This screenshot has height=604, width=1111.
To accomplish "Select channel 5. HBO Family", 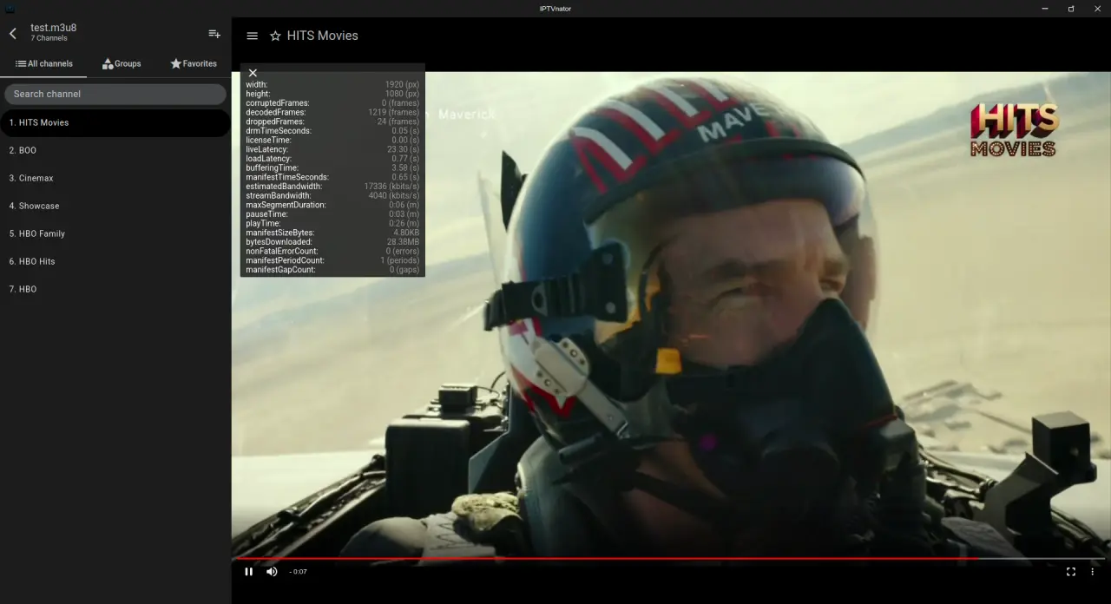I will point(115,233).
